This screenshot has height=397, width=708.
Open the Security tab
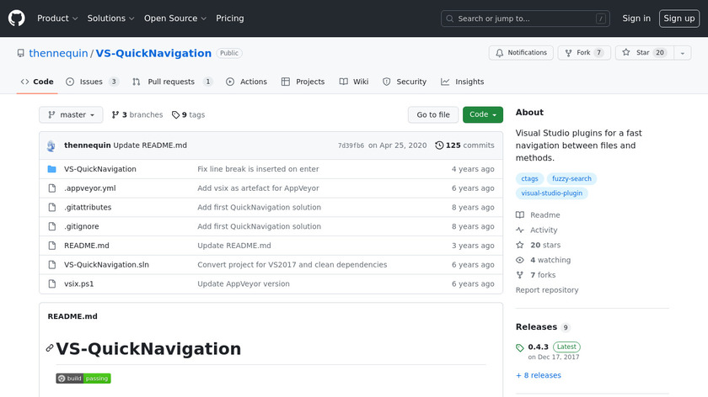[405, 82]
